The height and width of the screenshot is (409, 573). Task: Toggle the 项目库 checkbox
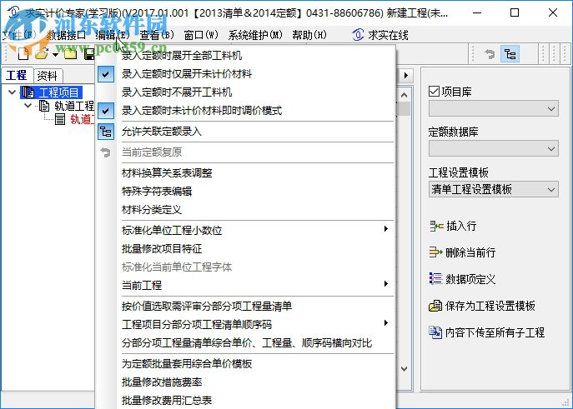click(x=434, y=92)
